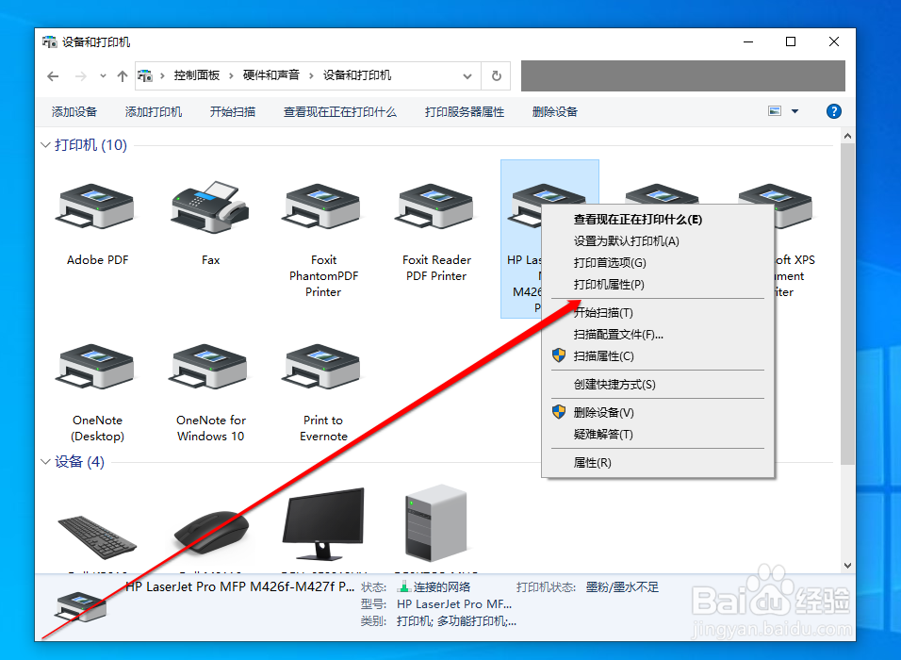The height and width of the screenshot is (660, 901).
Task: Click the help question mark icon
Action: tap(834, 111)
